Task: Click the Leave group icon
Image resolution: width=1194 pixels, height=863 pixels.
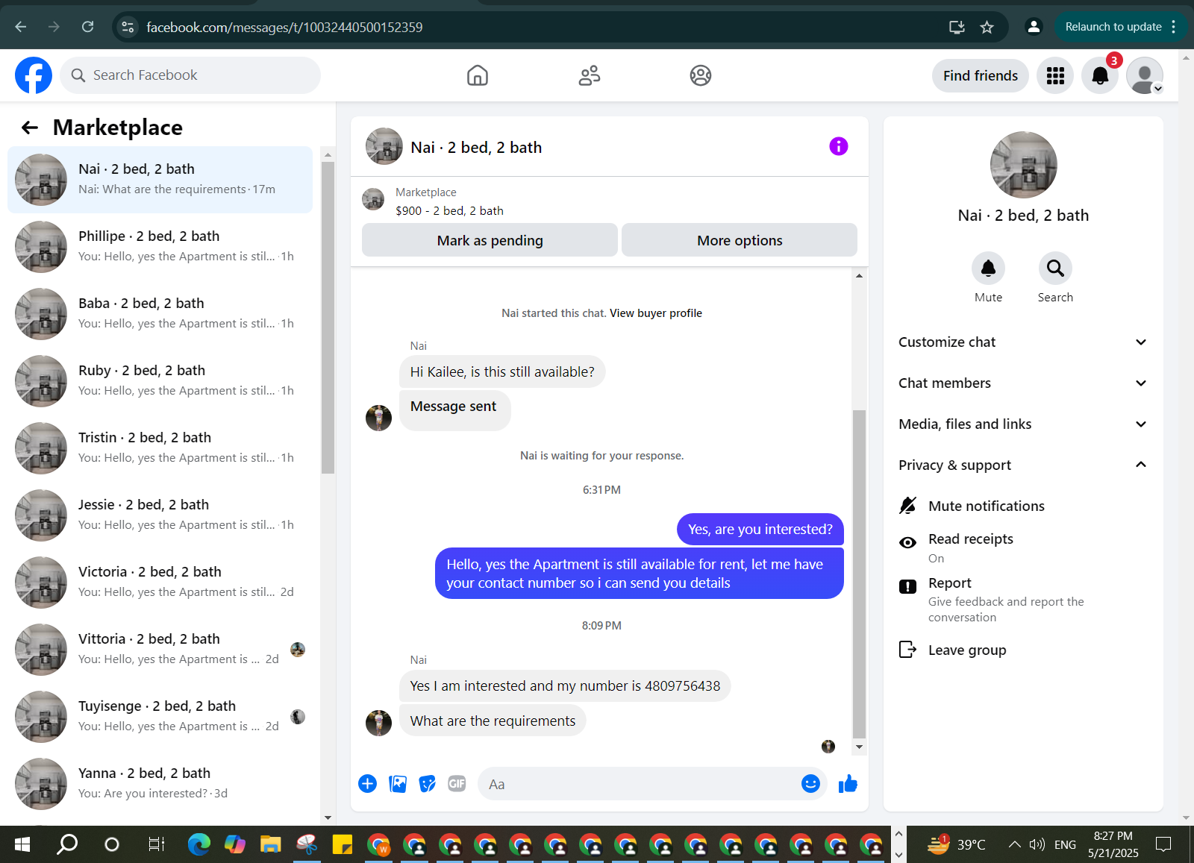Action: (907, 650)
